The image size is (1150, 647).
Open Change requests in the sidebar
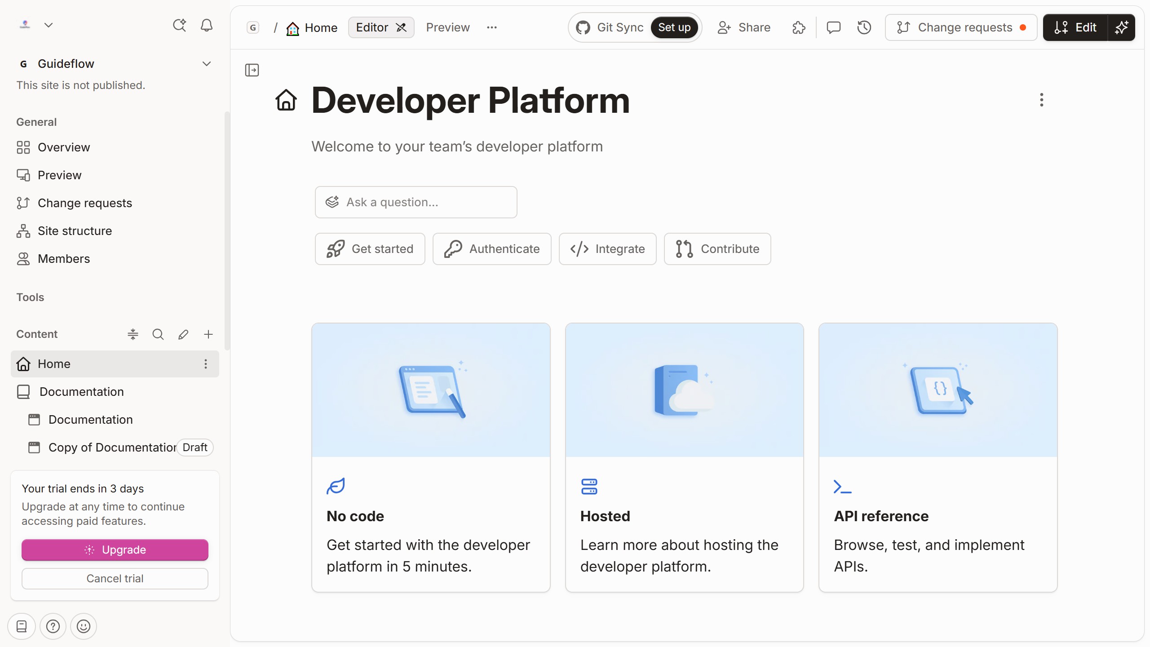point(115,203)
